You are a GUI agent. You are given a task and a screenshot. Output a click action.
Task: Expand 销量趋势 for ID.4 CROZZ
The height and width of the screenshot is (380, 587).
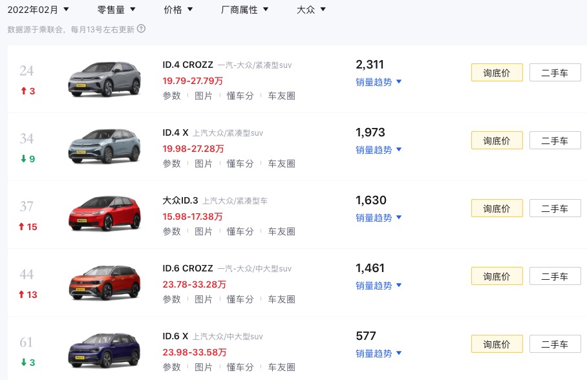pos(379,82)
